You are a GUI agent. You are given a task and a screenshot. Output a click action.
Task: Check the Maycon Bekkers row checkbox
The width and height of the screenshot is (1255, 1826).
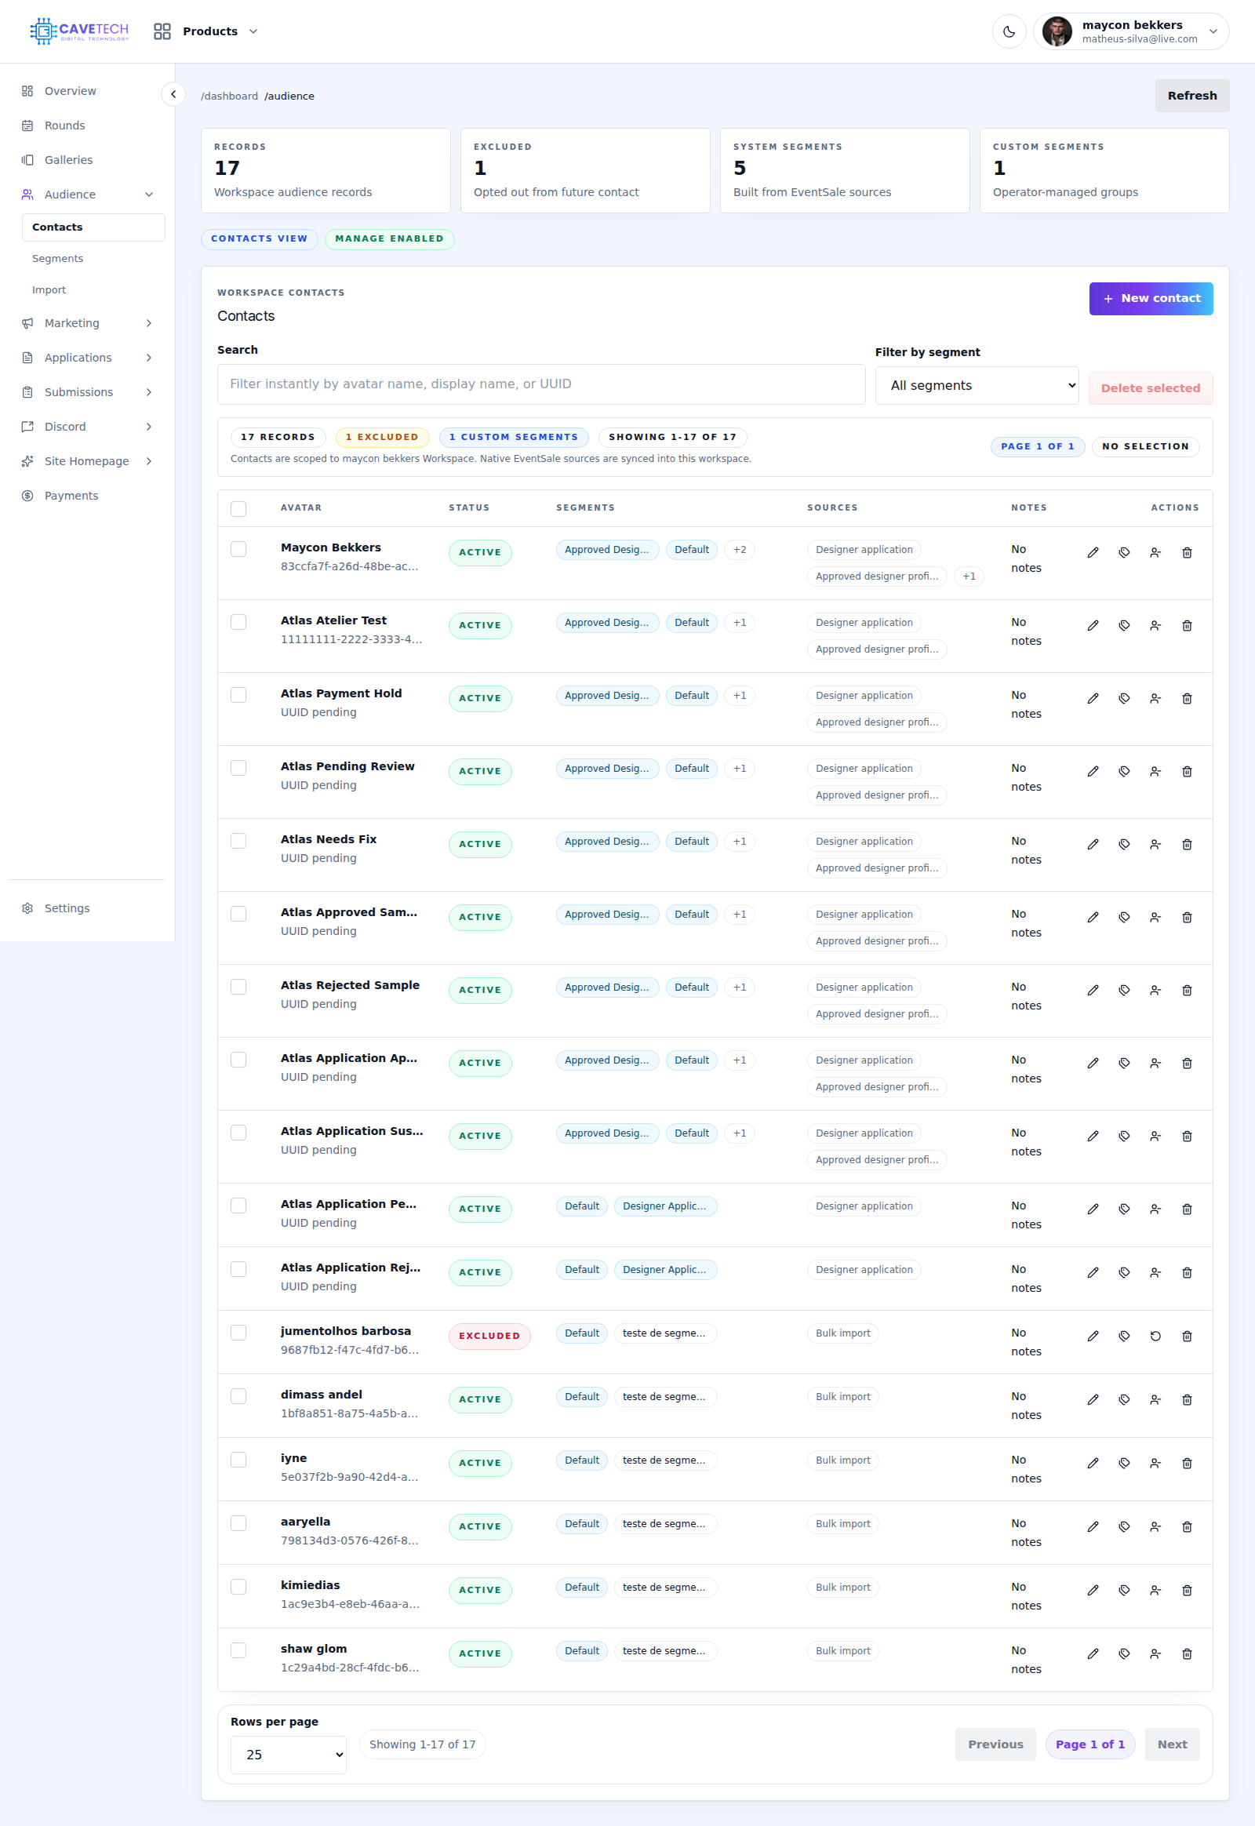point(238,549)
